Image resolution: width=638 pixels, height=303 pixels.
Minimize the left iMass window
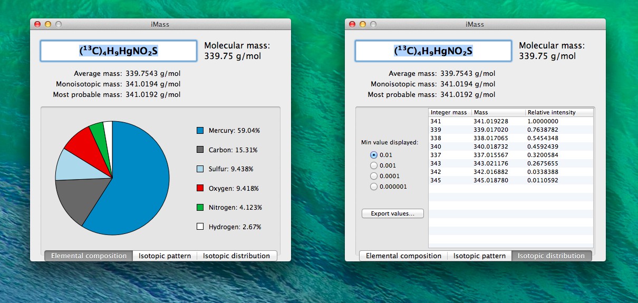[x=48, y=24]
